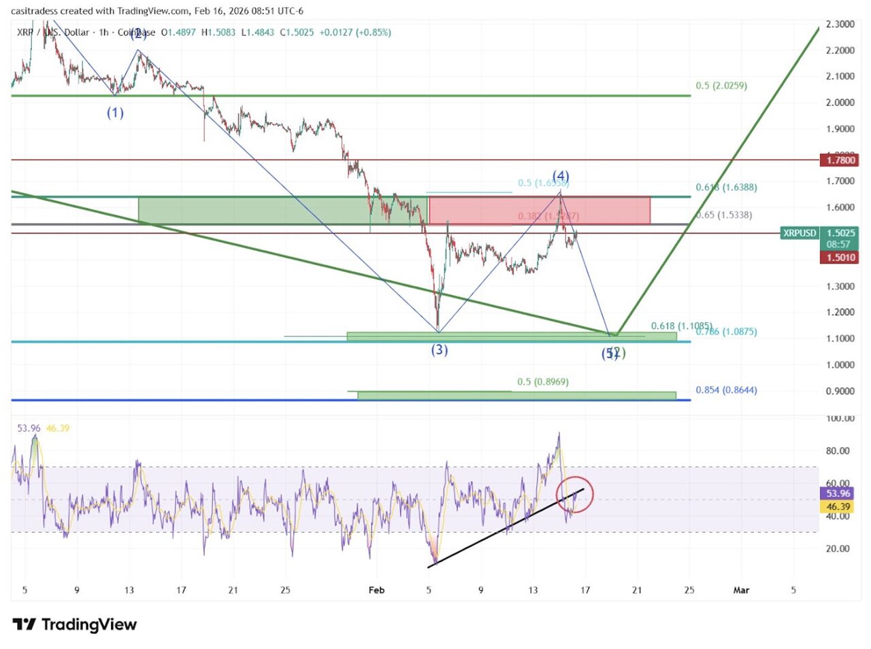The height and width of the screenshot is (649, 871).
Task: Select the 0.5 (2.0259) Fibonacci label
Action: point(721,86)
